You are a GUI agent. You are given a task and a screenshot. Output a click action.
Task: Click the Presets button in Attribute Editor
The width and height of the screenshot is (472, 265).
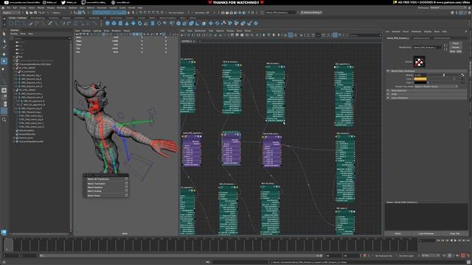click(x=456, y=47)
